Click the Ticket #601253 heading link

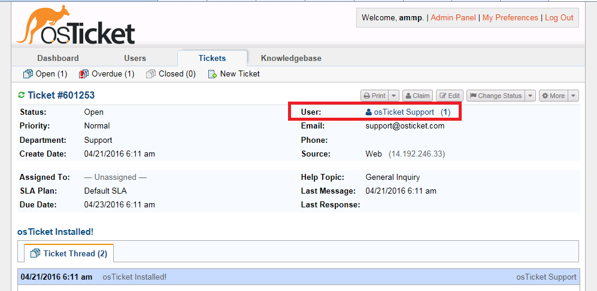pyautogui.click(x=61, y=96)
